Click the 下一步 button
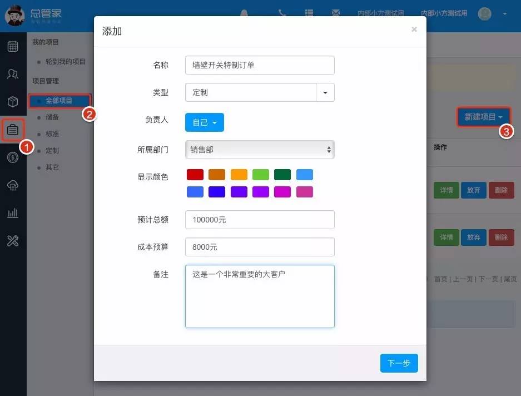 tap(399, 363)
